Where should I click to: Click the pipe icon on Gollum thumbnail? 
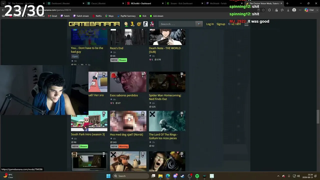point(182,114)
